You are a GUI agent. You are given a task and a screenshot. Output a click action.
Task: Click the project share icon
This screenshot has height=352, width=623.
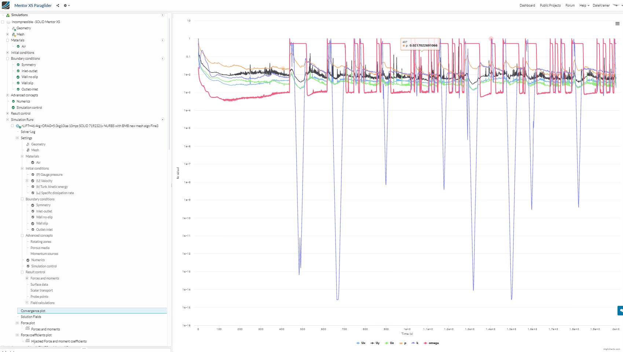(x=58, y=5)
